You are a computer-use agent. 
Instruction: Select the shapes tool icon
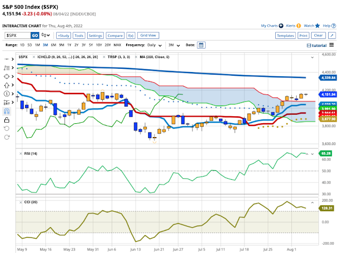coord(6,76)
